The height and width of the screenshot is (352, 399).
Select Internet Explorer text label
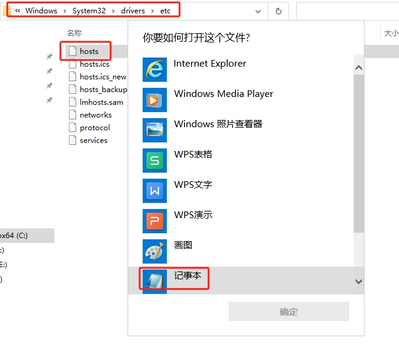[210, 64]
